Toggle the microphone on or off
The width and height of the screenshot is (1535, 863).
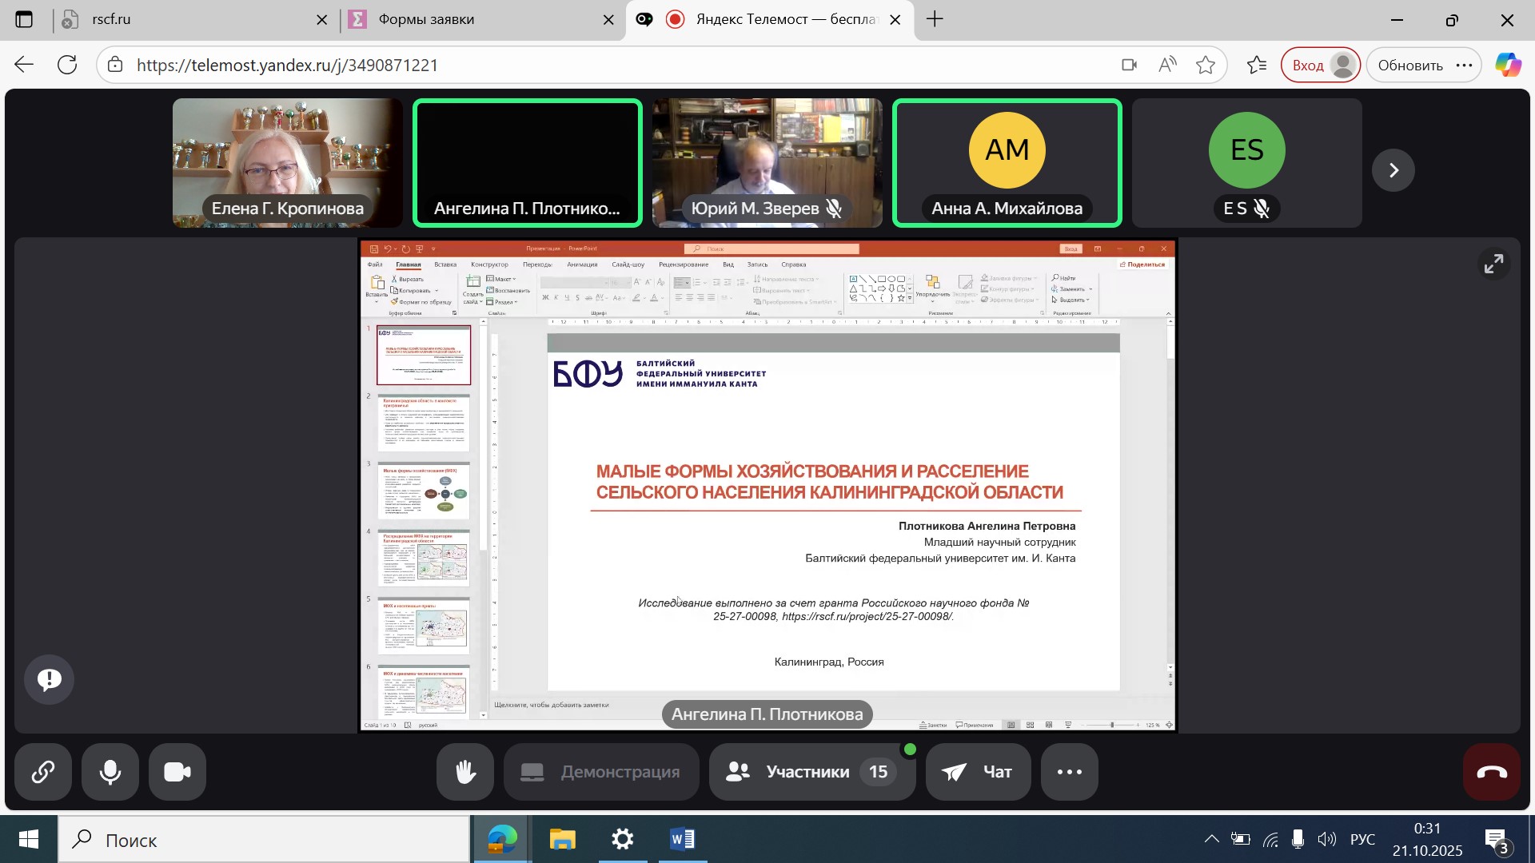click(x=110, y=772)
